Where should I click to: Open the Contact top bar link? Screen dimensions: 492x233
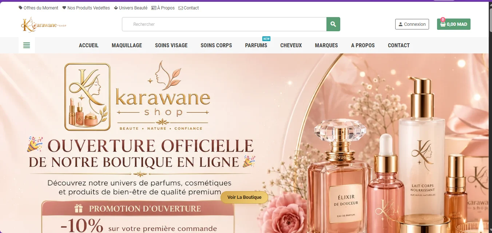tap(191, 8)
